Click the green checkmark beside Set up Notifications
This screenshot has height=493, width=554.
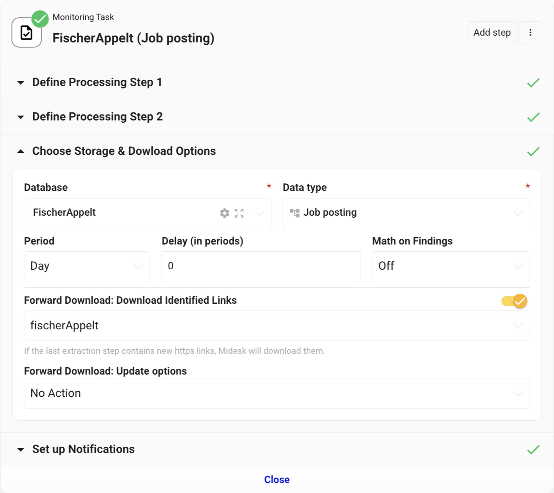tap(533, 450)
